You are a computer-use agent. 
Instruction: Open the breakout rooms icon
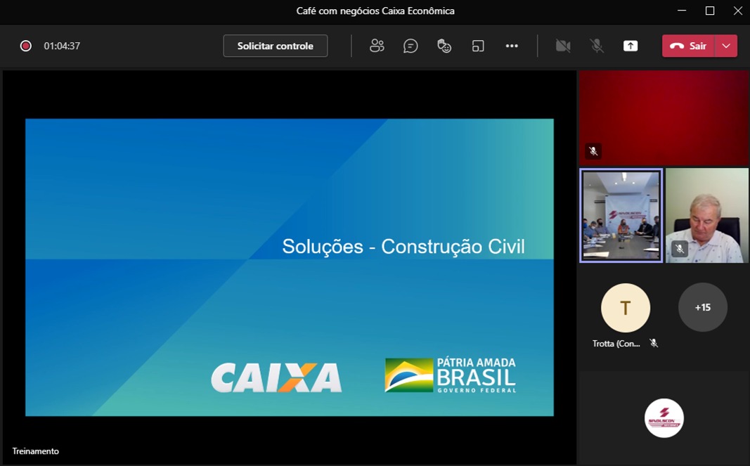point(478,46)
